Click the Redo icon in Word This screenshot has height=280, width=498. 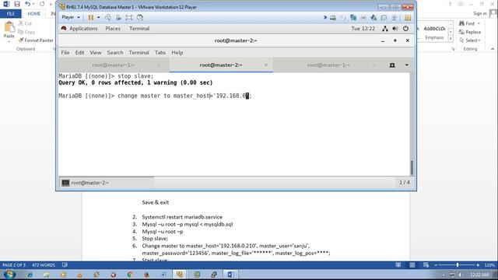[42, 4]
